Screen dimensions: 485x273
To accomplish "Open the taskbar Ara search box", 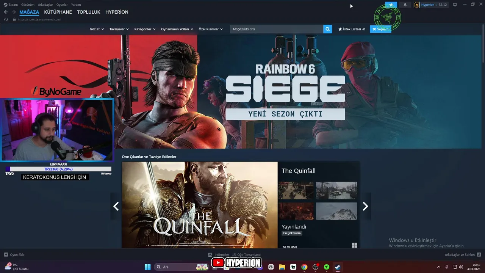I will click(181, 267).
